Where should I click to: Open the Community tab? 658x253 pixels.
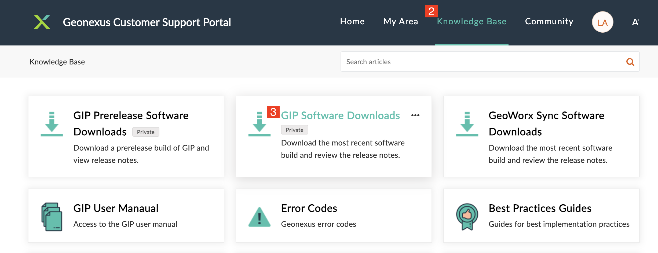(x=549, y=21)
